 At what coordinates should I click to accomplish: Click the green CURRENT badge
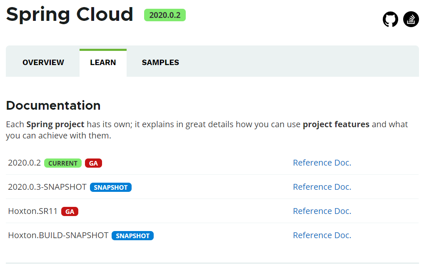coord(63,163)
